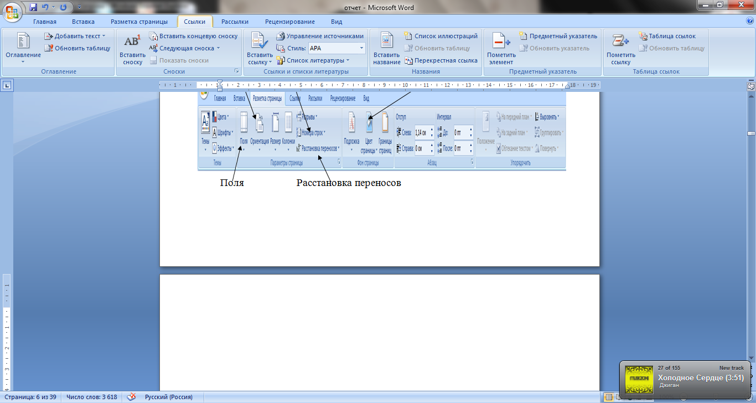This screenshot has width=756, height=403.
Task: Open the undo history dropdown arrow
Action: (53, 7)
